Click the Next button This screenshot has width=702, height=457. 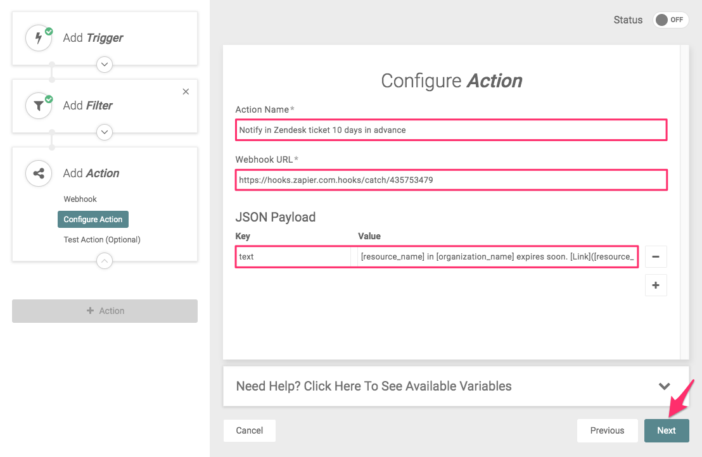(666, 430)
